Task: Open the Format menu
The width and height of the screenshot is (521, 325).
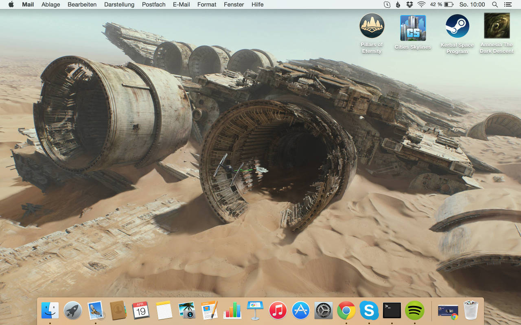Action: [x=207, y=4]
